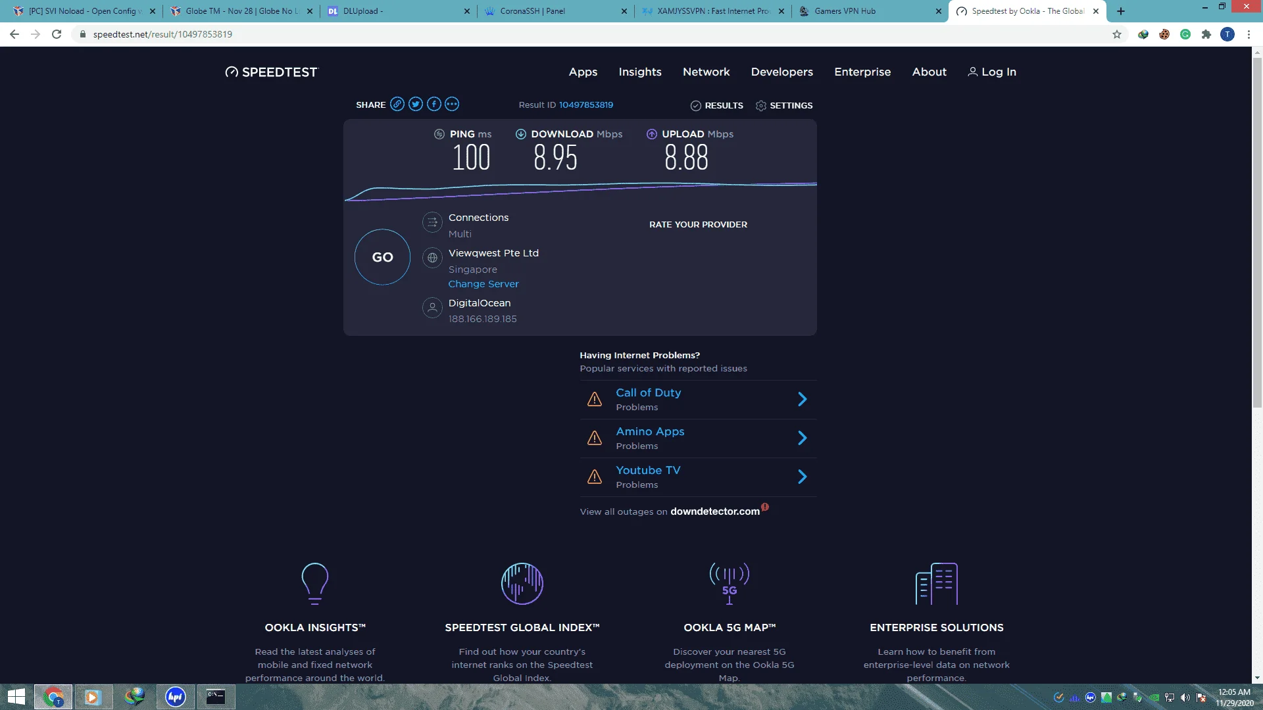Click the Ookla Insights lightbulb icon

[314, 584]
